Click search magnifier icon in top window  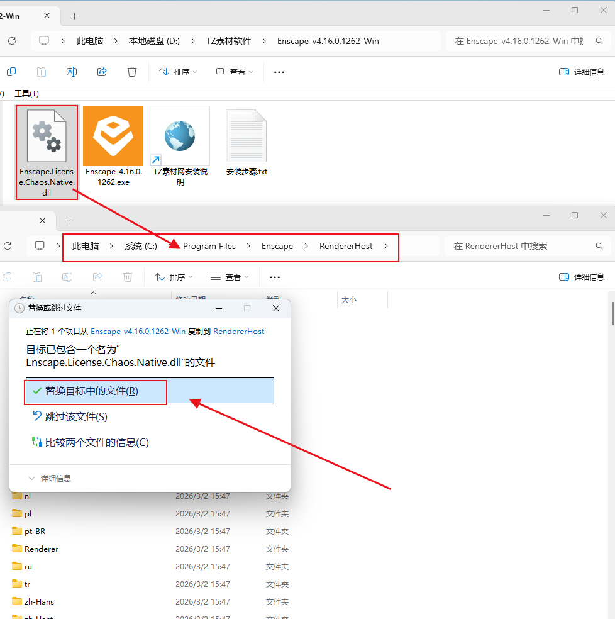[599, 41]
